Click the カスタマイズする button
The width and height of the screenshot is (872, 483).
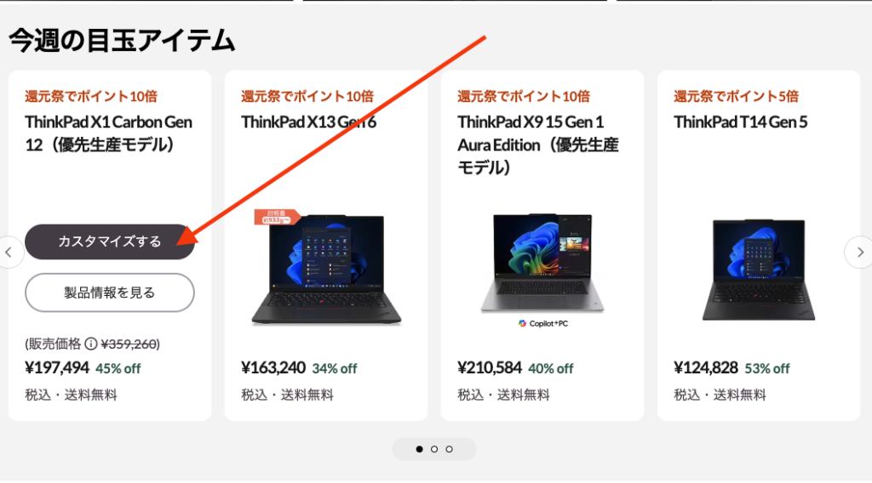(x=110, y=241)
